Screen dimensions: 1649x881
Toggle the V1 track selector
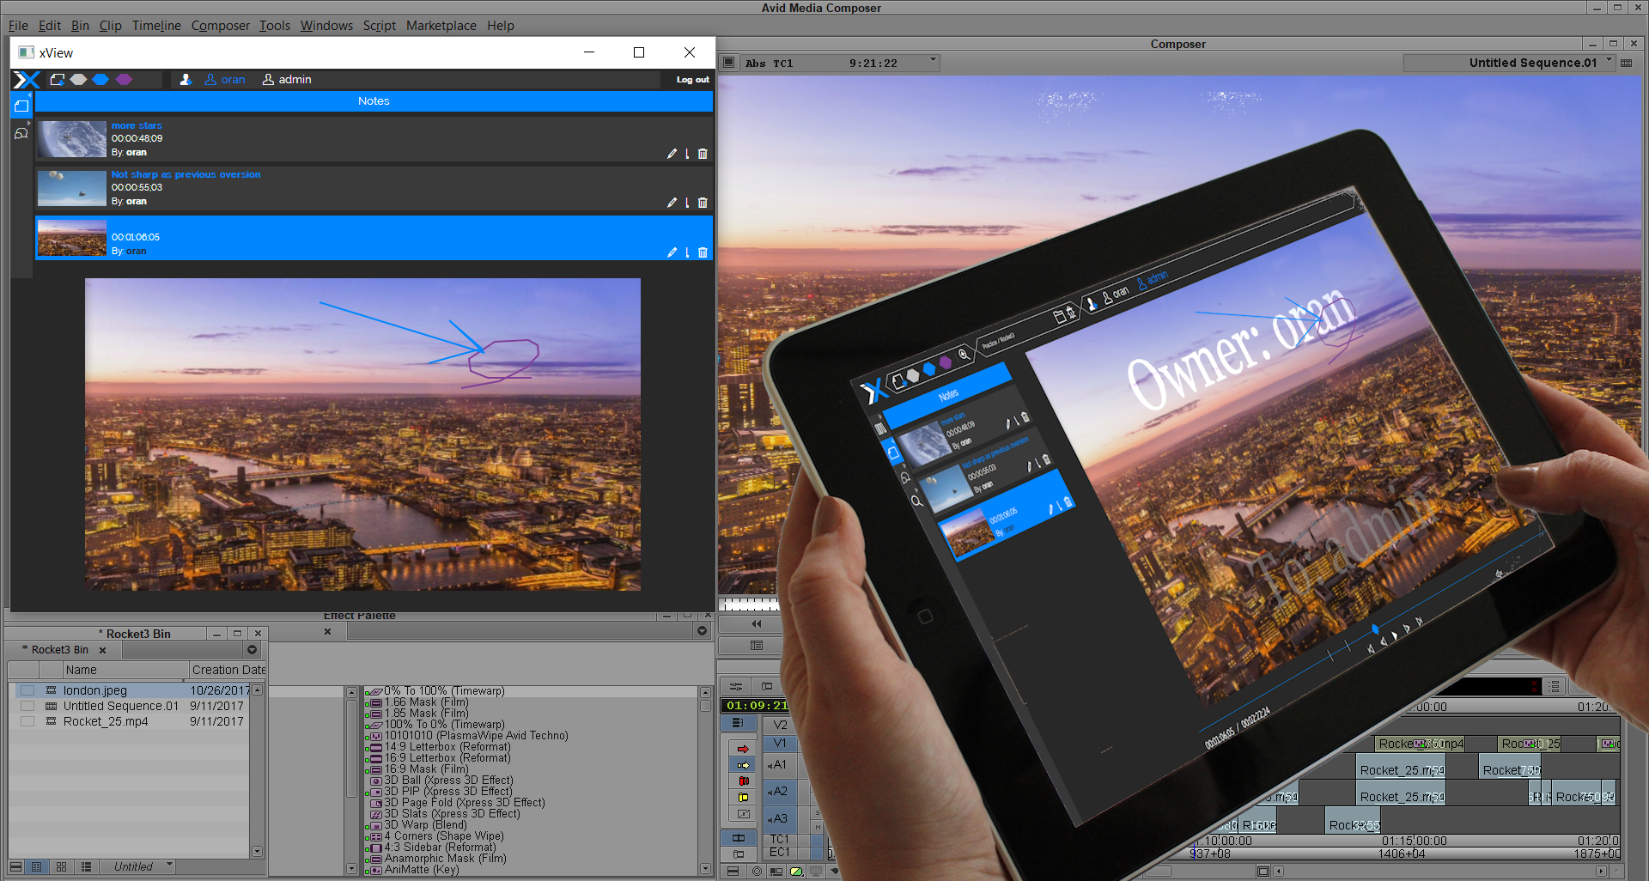click(780, 744)
